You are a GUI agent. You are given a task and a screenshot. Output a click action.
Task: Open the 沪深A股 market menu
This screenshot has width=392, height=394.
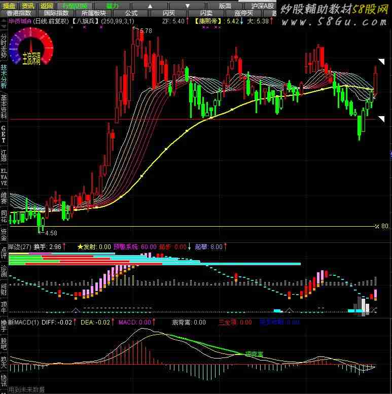click(262, 6)
